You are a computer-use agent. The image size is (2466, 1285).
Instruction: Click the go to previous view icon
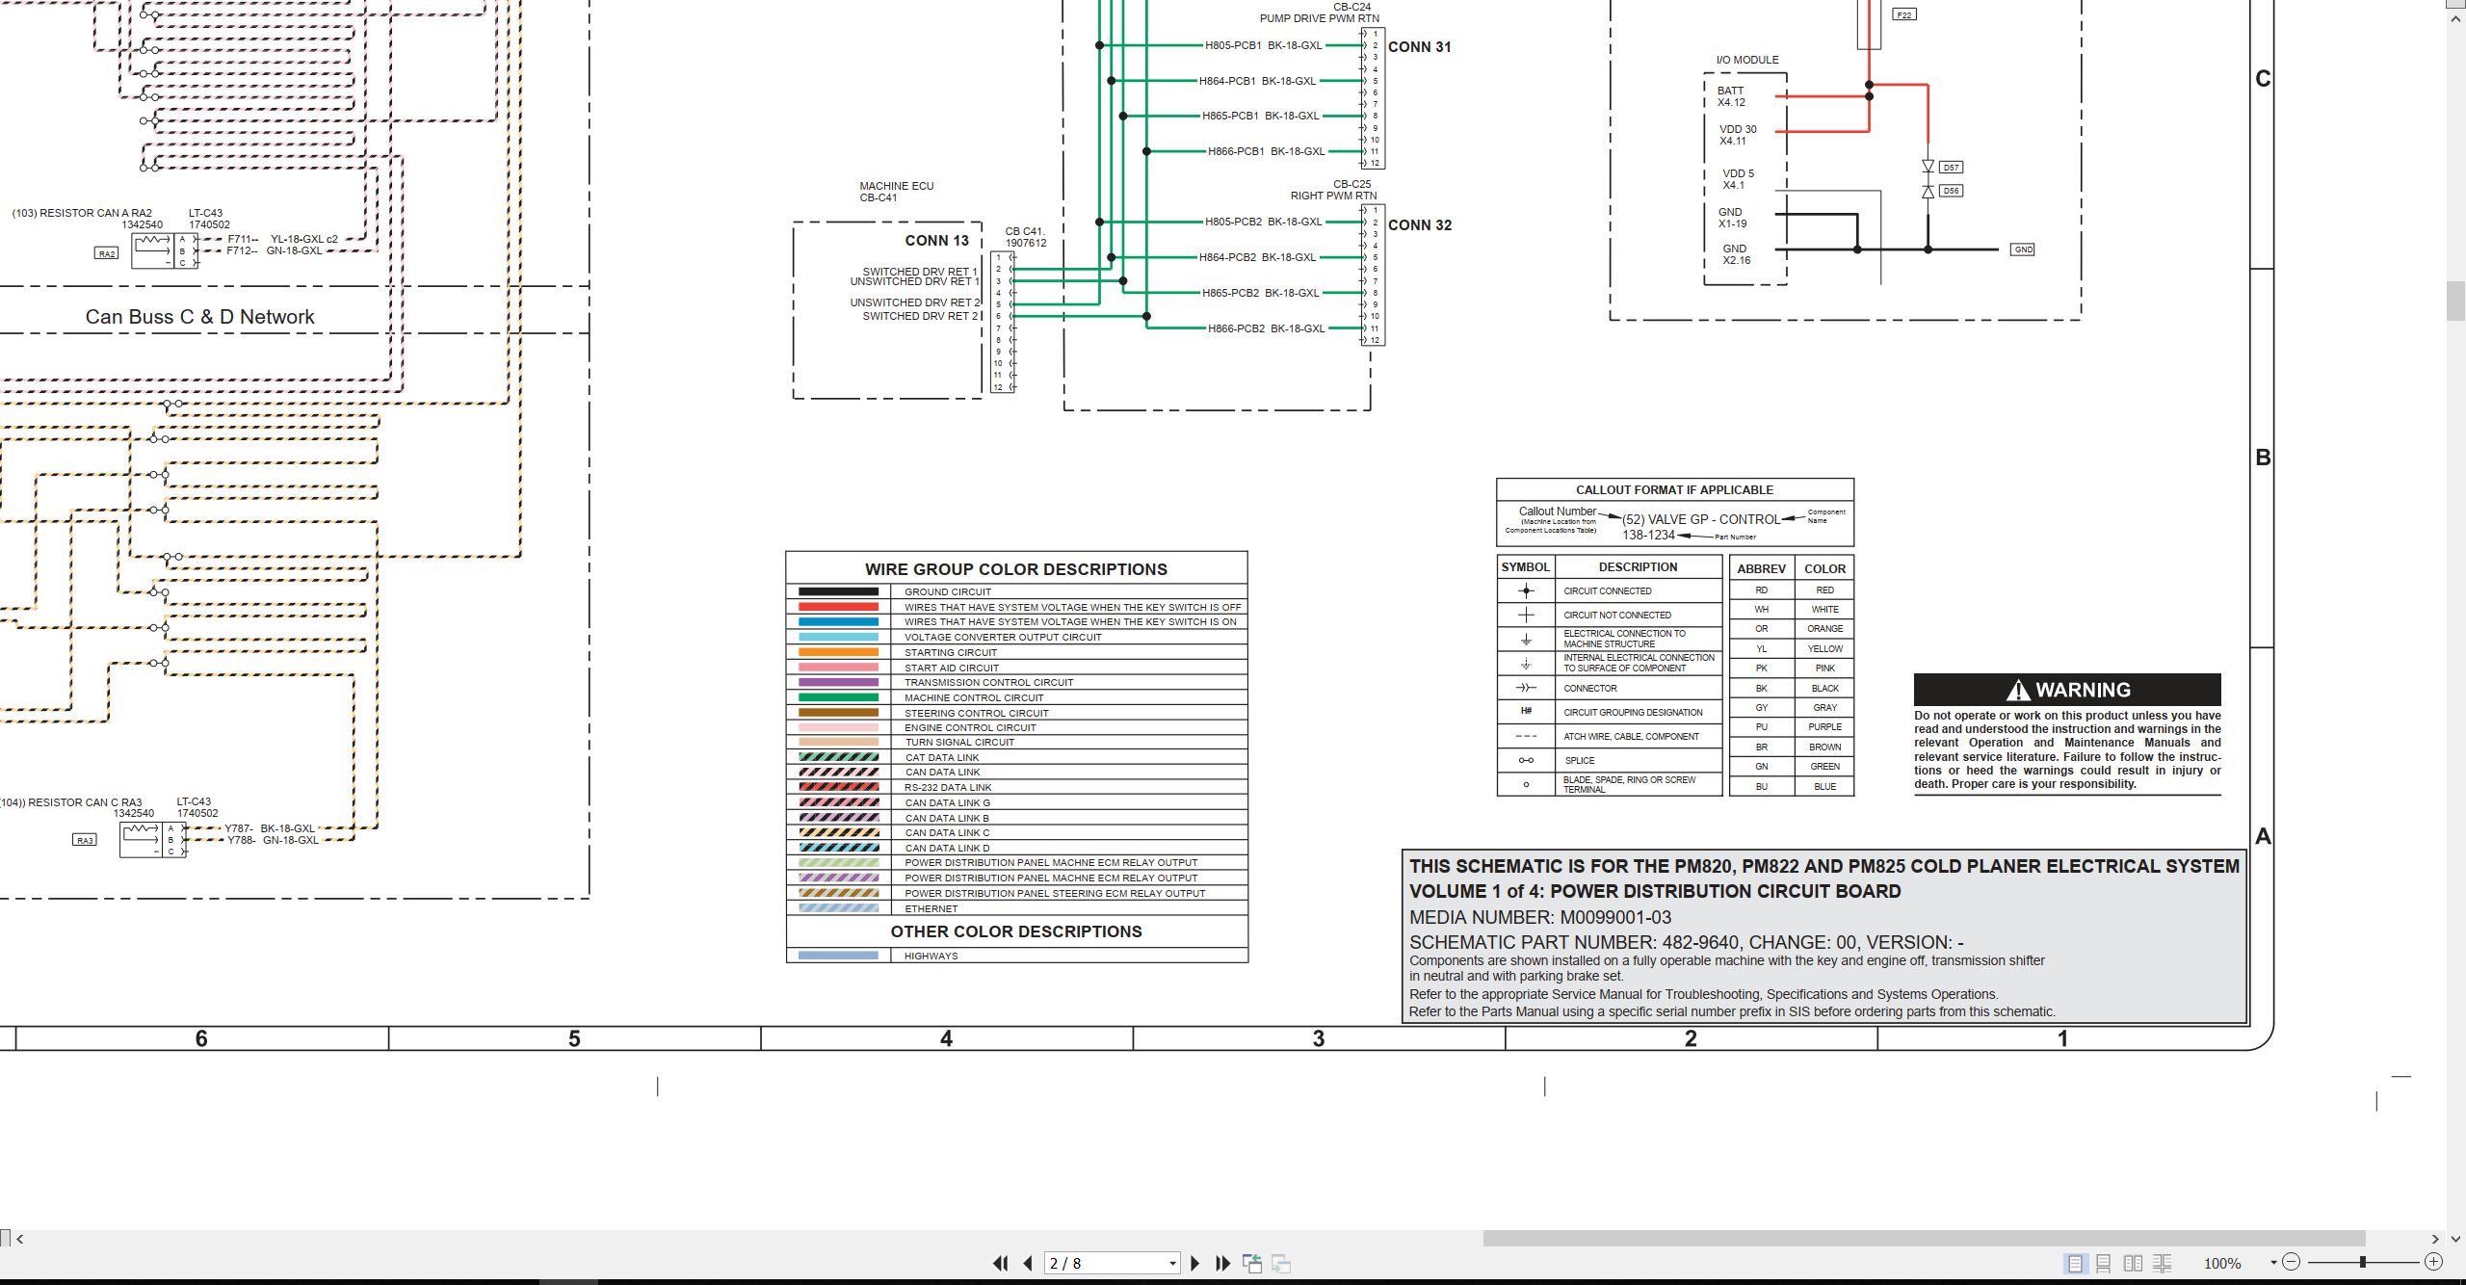coord(1252,1263)
